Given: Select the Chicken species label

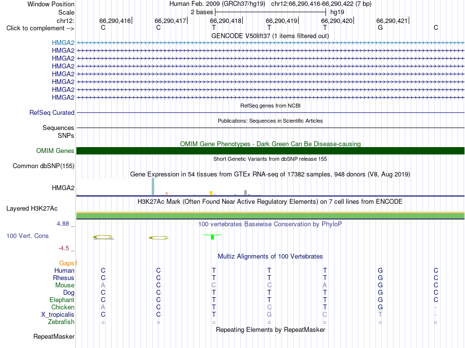Looking at the screenshot, I should [63, 307].
